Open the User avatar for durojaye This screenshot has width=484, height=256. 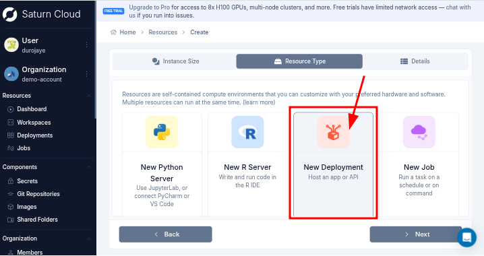(11, 45)
